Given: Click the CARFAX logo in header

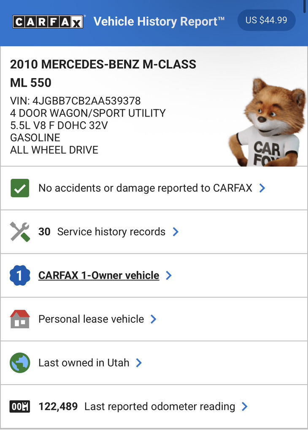Looking at the screenshot, I should tap(48, 22).
